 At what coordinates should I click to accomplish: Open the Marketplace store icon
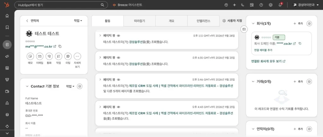pyautogui.click(x=251, y=5)
